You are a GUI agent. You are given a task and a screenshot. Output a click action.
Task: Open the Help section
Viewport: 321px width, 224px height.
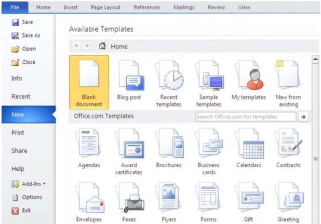(18, 169)
